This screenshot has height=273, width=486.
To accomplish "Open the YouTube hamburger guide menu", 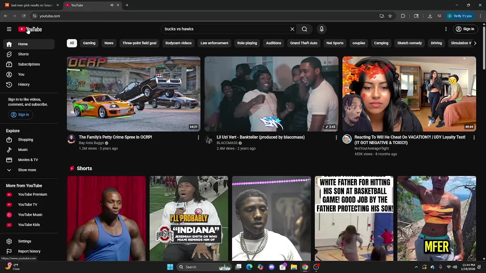I will tap(9, 29).
